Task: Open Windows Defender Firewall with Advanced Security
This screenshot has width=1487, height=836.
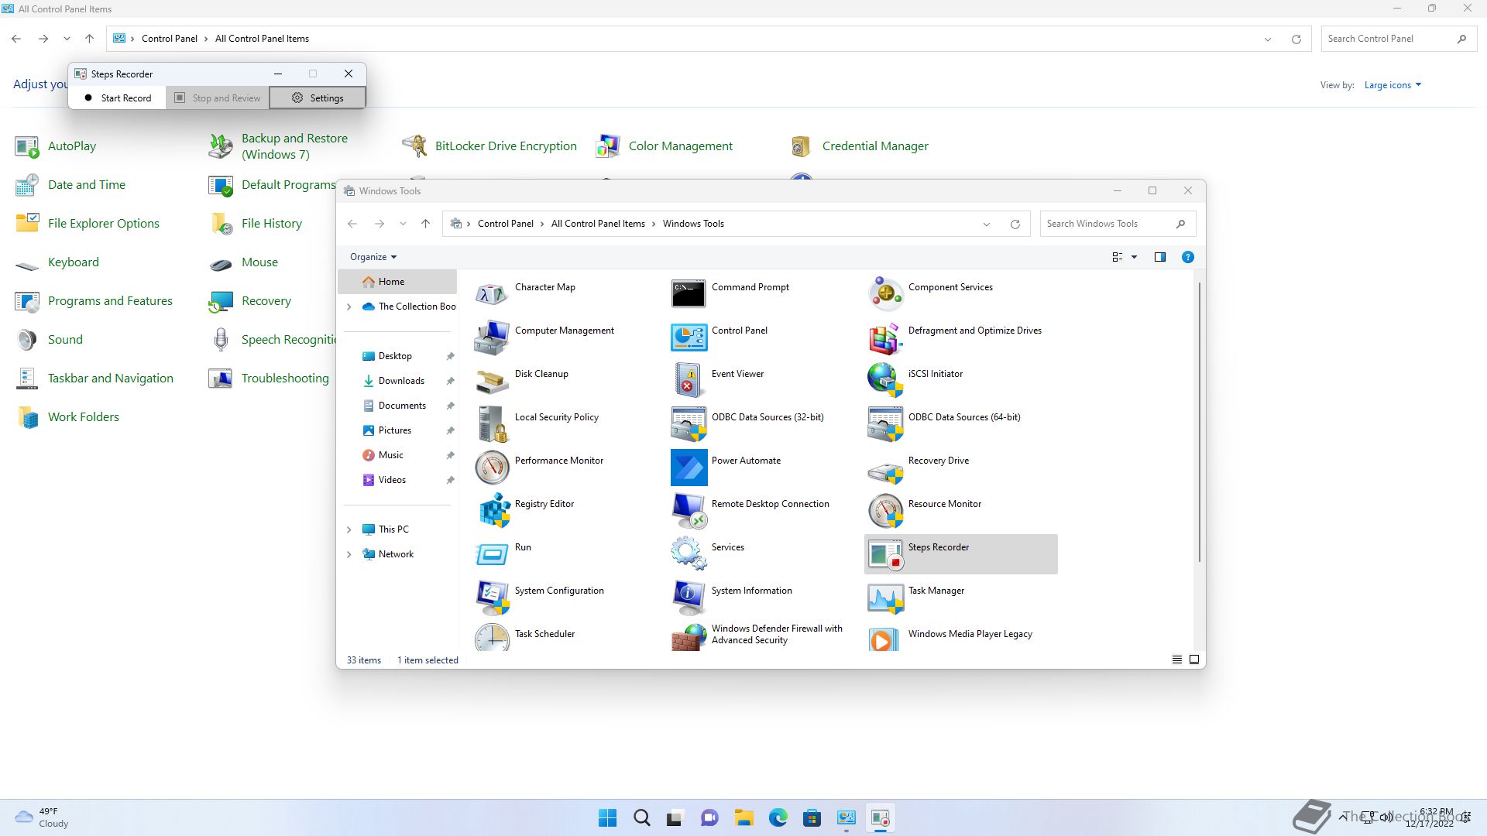Action: (759, 635)
